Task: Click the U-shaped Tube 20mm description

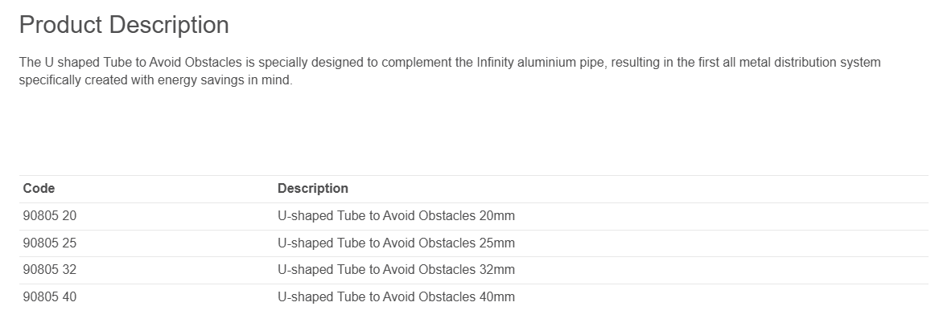Action: pyautogui.click(x=396, y=215)
